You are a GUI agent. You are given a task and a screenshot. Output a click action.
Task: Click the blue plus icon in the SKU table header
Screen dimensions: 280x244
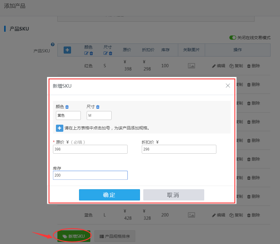tap(67, 50)
